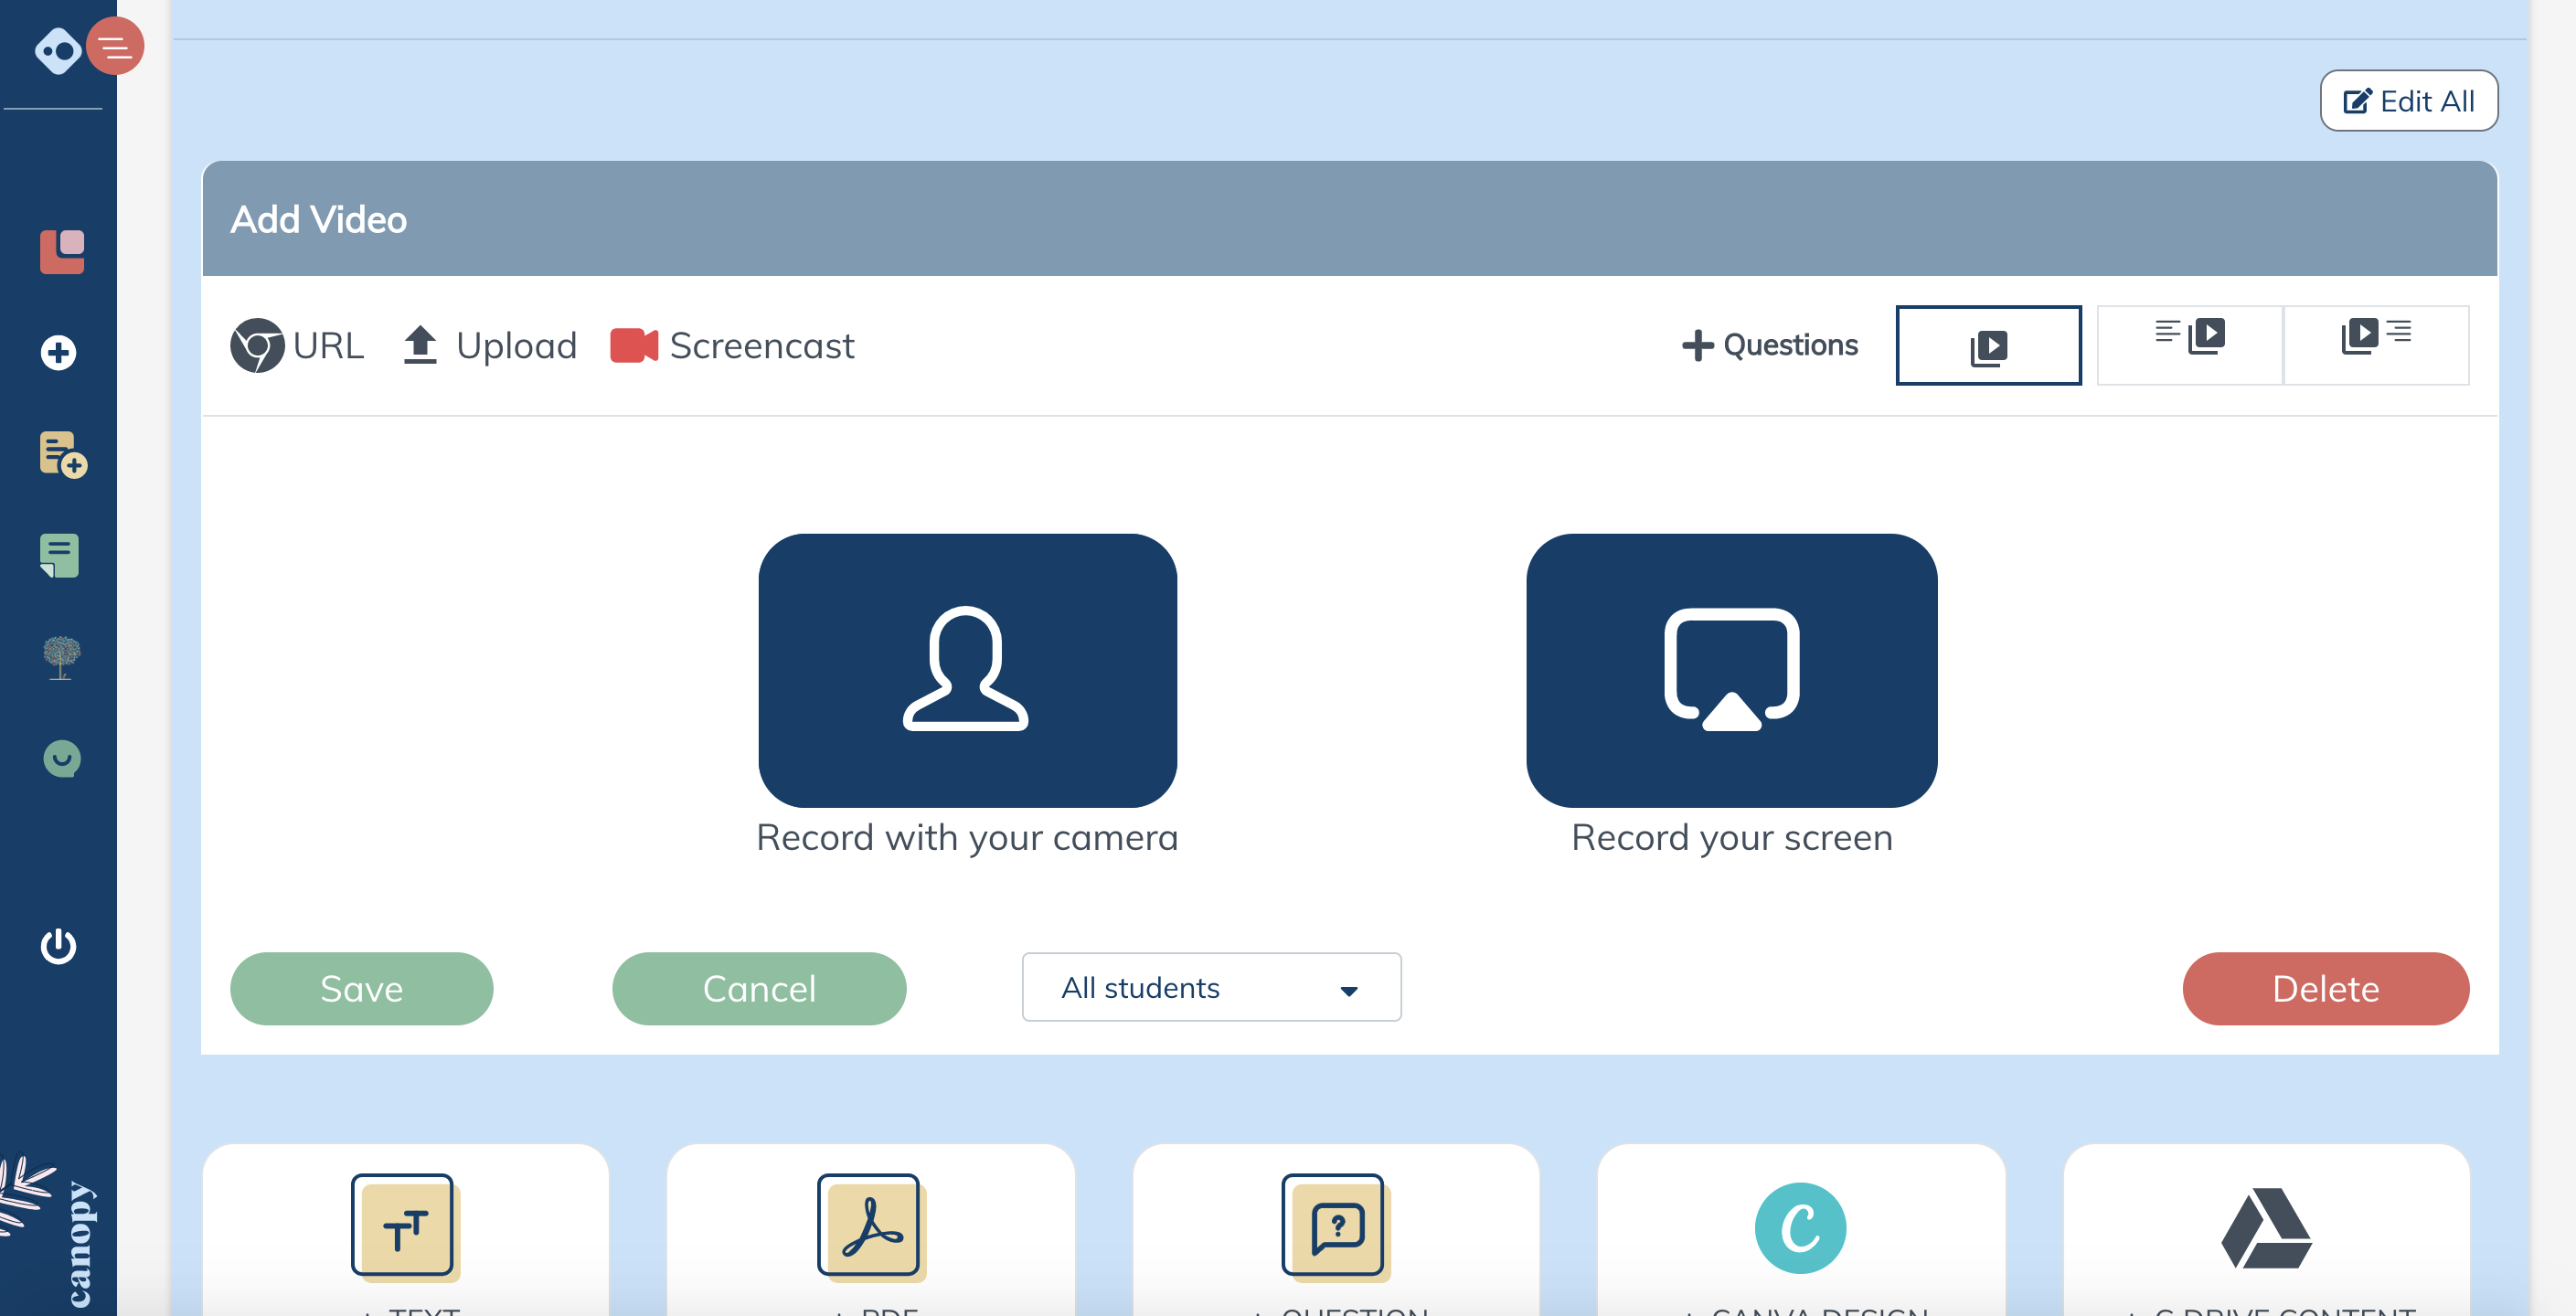Select the Upload option to add video

(x=488, y=345)
